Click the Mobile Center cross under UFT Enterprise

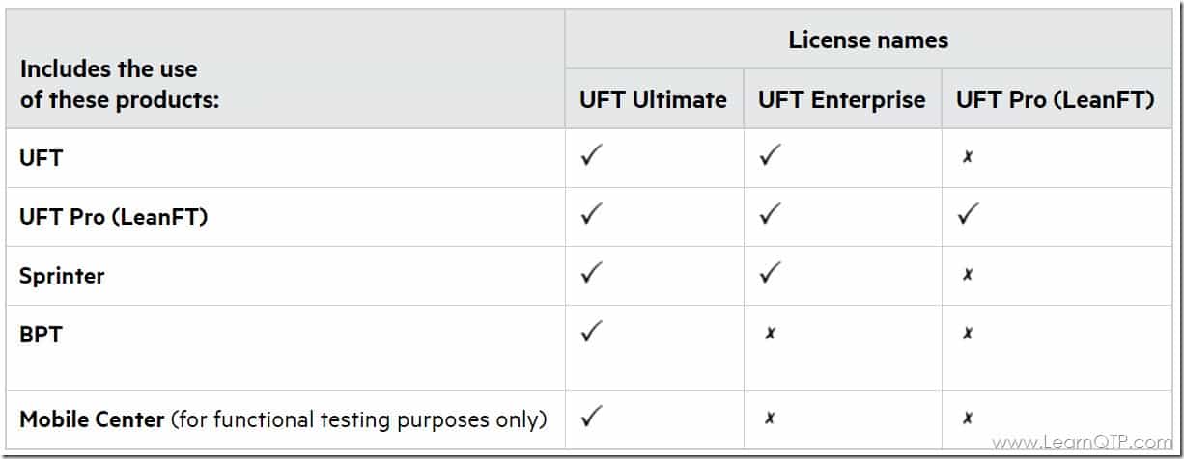pyautogui.click(x=769, y=418)
